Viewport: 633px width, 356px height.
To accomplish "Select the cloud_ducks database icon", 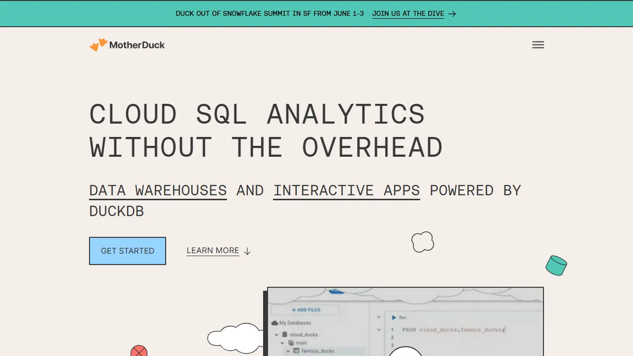I will click(x=285, y=335).
